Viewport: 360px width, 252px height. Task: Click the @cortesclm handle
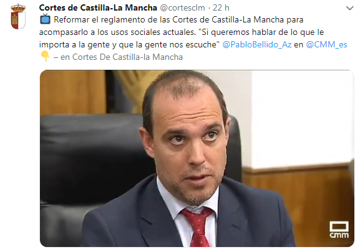pos(182,8)
